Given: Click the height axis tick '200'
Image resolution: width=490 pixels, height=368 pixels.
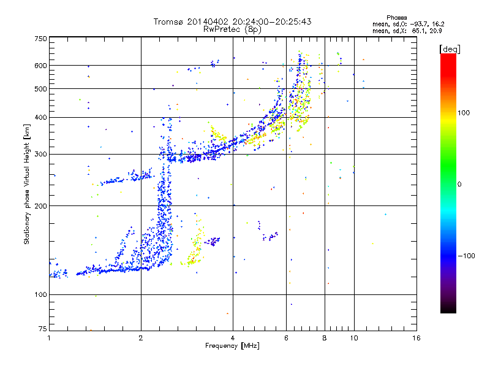Looking at the screenshot, I should pyautogui.click(x=40, y=206).
